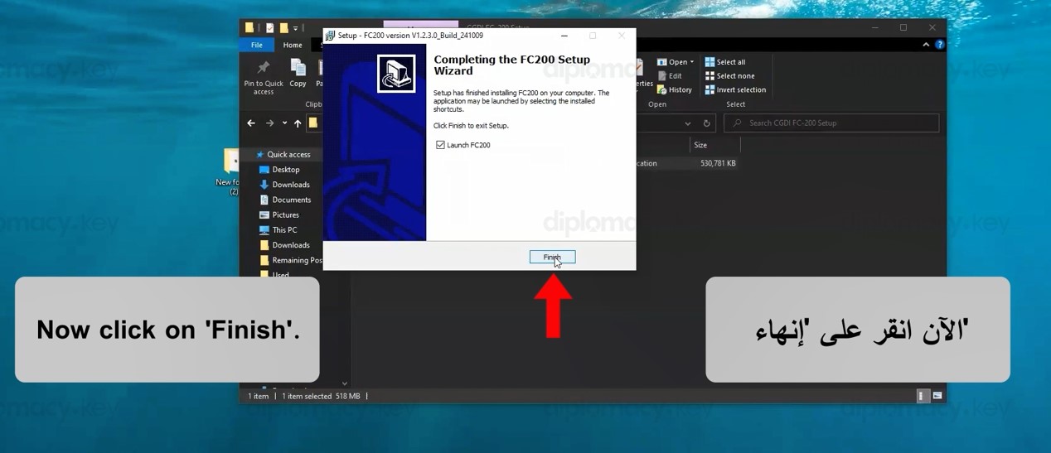Click the blue Desktop folder icon in sidebar
The image size is (1051, 453).
point(264,170)
